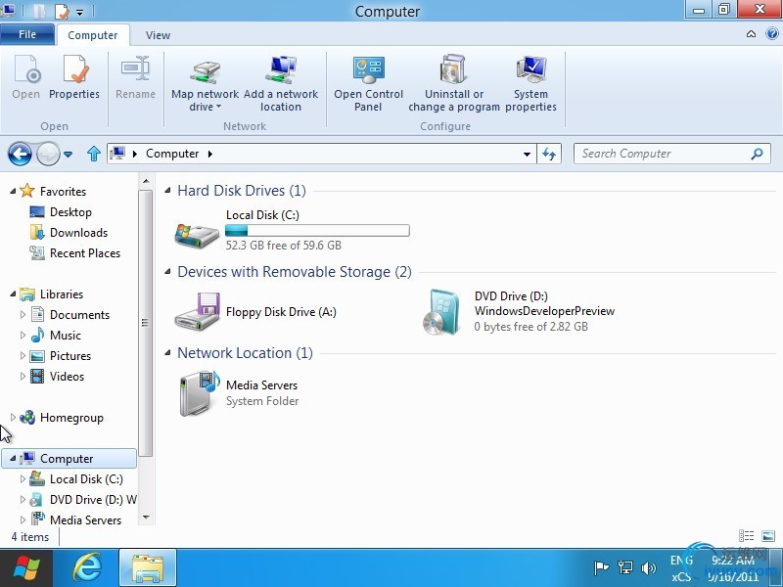Click the Local Disk (C:) usage bar
This screenshot has width=783, height=587.
coord(317,230)
